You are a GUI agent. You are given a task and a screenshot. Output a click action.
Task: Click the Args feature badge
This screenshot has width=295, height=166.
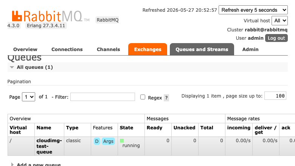click(x=108, y=141)
